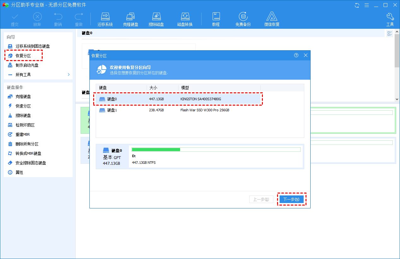The height and width of the screenshot is (259, 400).
Task: Click the 模型 column header
Action: (219, 88)
